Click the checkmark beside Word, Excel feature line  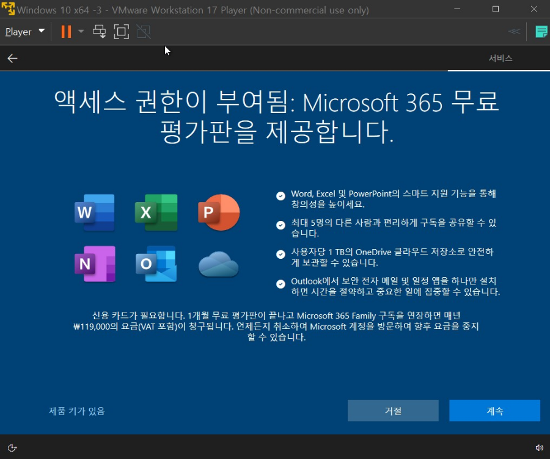[280, 196]
